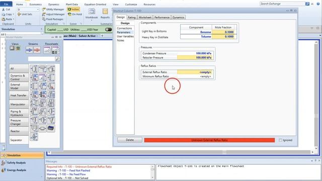This screenshot has height=181, width=322.
Task: Select the blue material stream arrow
Action: click(x=29, y=50)
